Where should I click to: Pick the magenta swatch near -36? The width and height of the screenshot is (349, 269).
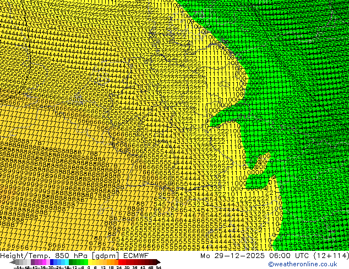tap(44, 262)
